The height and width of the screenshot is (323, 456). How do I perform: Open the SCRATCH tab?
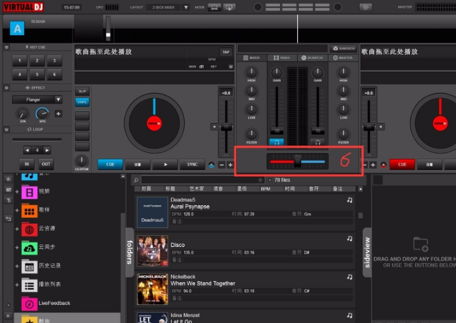click(x=312, y=58)
